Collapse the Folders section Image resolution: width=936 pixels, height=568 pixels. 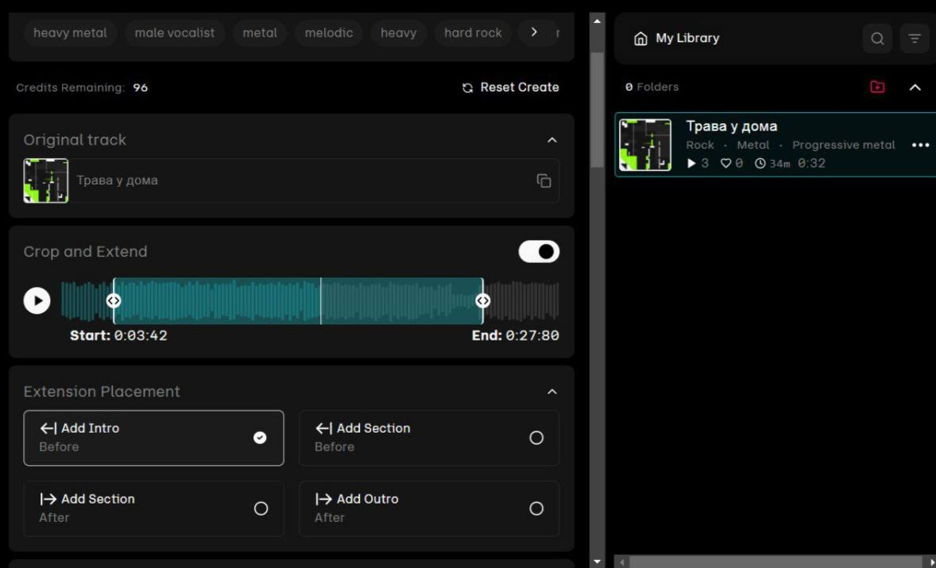(915, 87)
